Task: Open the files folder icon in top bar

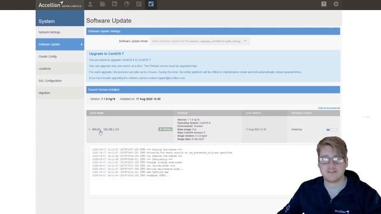Action: pyautogui.click(x=102, y=4)
